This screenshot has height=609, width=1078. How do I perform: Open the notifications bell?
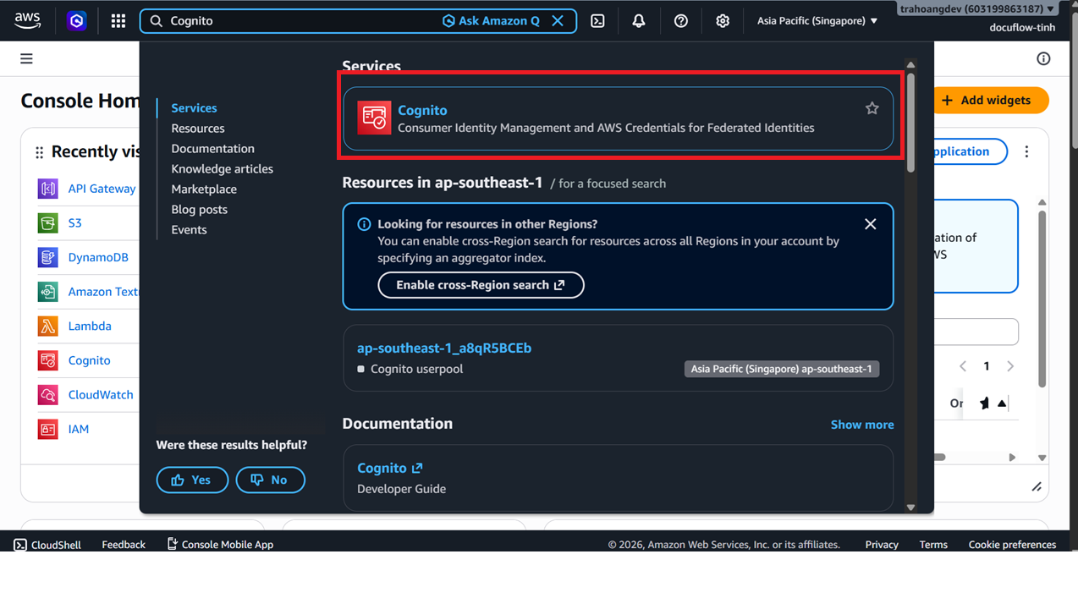(639, 20)
